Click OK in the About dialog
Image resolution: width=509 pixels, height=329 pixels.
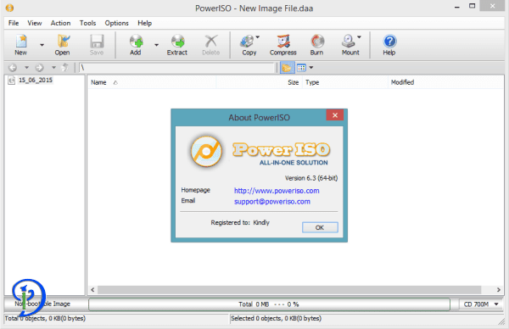point(320,227)
